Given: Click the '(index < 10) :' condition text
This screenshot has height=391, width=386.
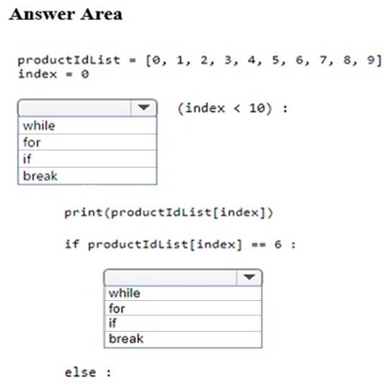Looking at the screenshot, I should pyautogui.click(x=233, y=109).
